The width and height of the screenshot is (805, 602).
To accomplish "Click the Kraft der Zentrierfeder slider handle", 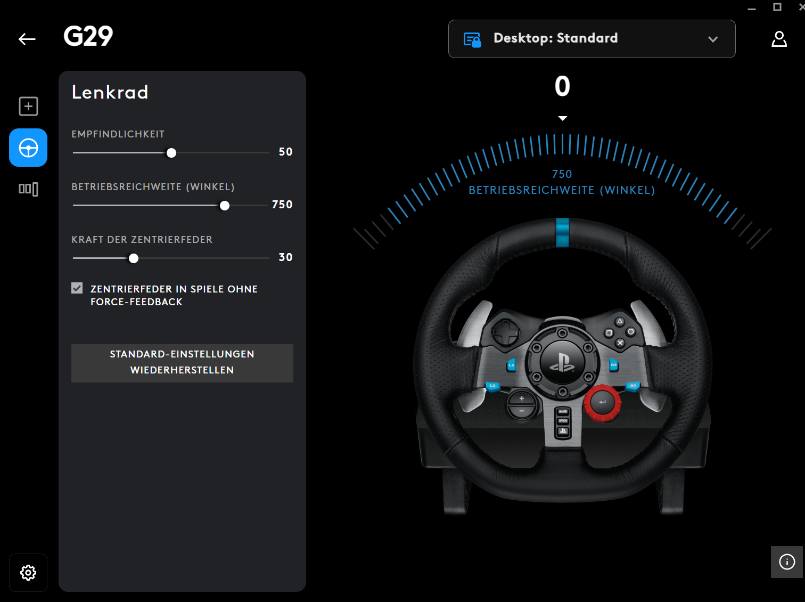I will tap(134, 258).
